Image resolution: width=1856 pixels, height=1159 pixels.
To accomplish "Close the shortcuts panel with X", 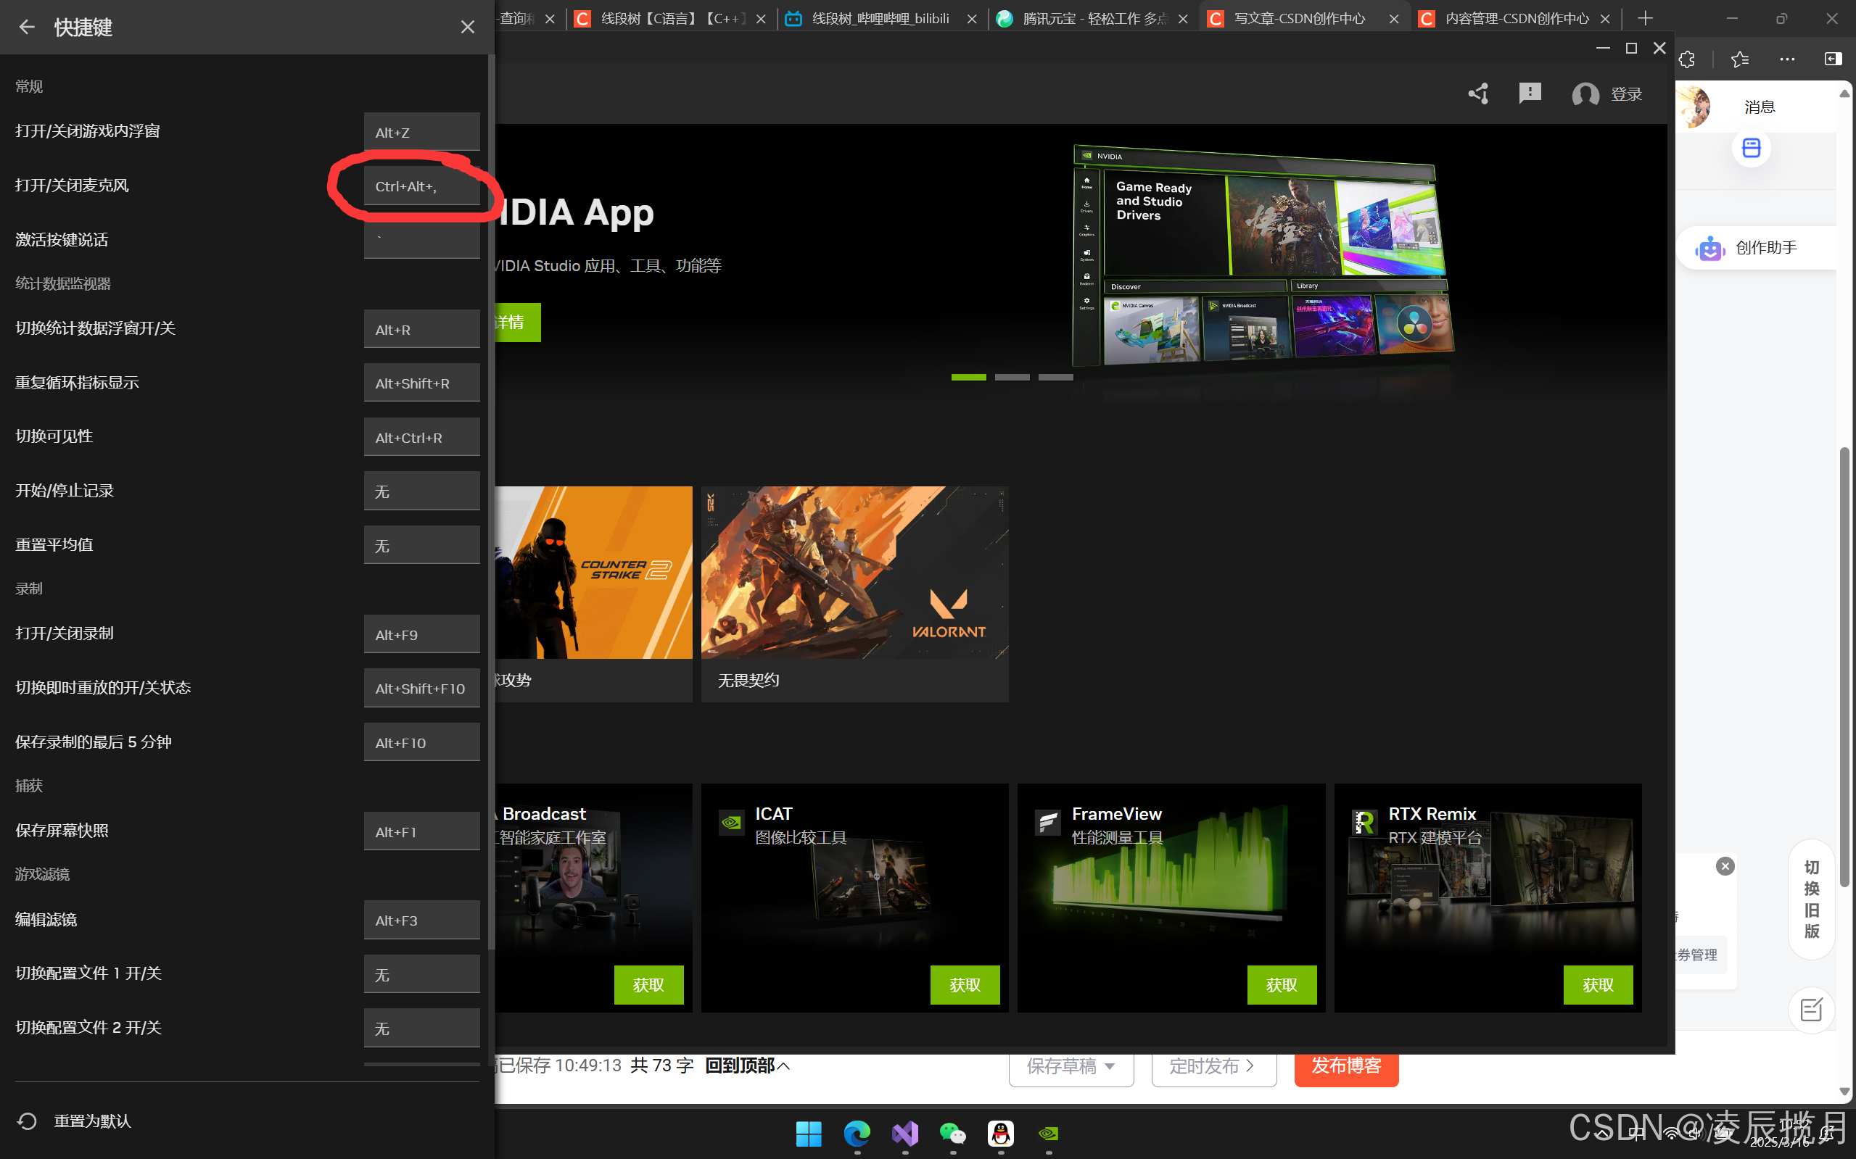I will click(x=467, y=28).
